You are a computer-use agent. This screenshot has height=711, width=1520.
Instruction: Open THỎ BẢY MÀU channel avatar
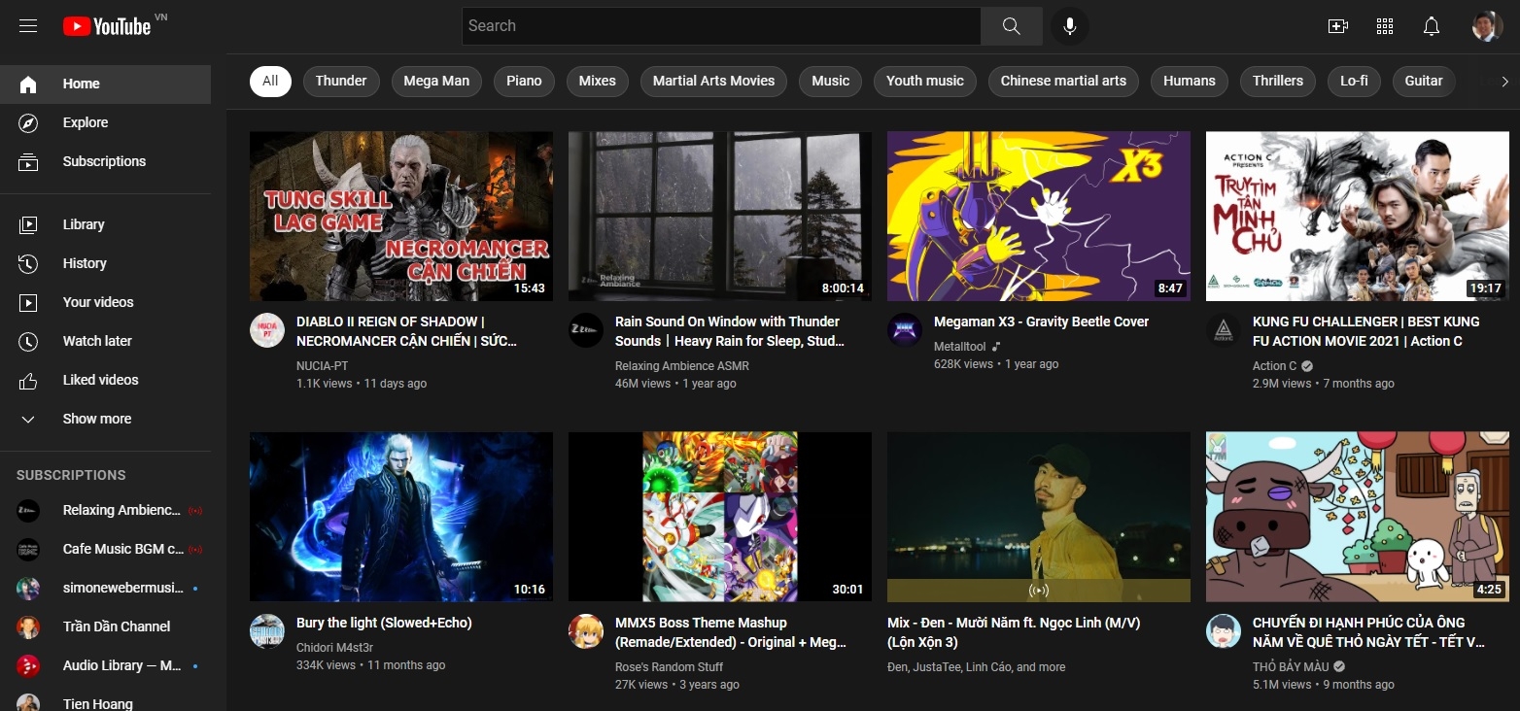point(1224,631)
